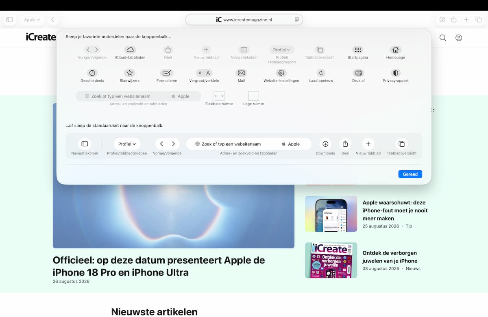Screen dimensions: 488x317
Task: Open the 'Ontdek de verborgen juwelen' article
Action: [390, 257]
